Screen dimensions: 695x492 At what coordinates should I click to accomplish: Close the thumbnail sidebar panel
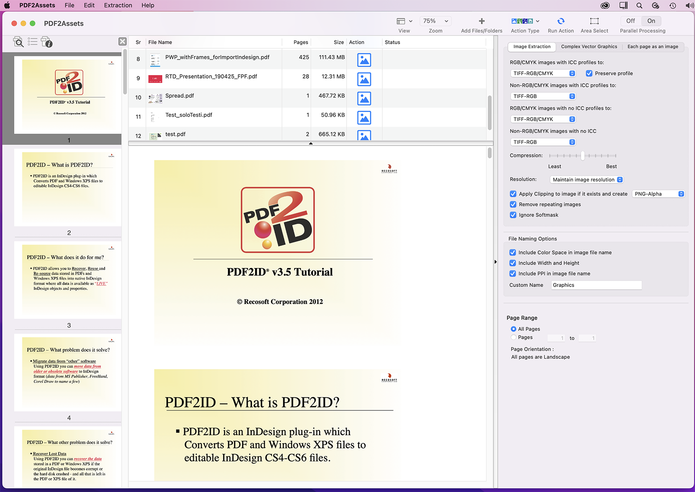point(122,41)
